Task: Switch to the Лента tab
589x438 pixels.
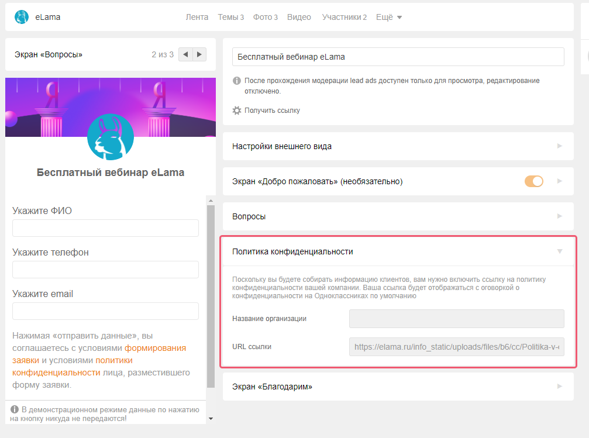Action: (x=197, y=17)
